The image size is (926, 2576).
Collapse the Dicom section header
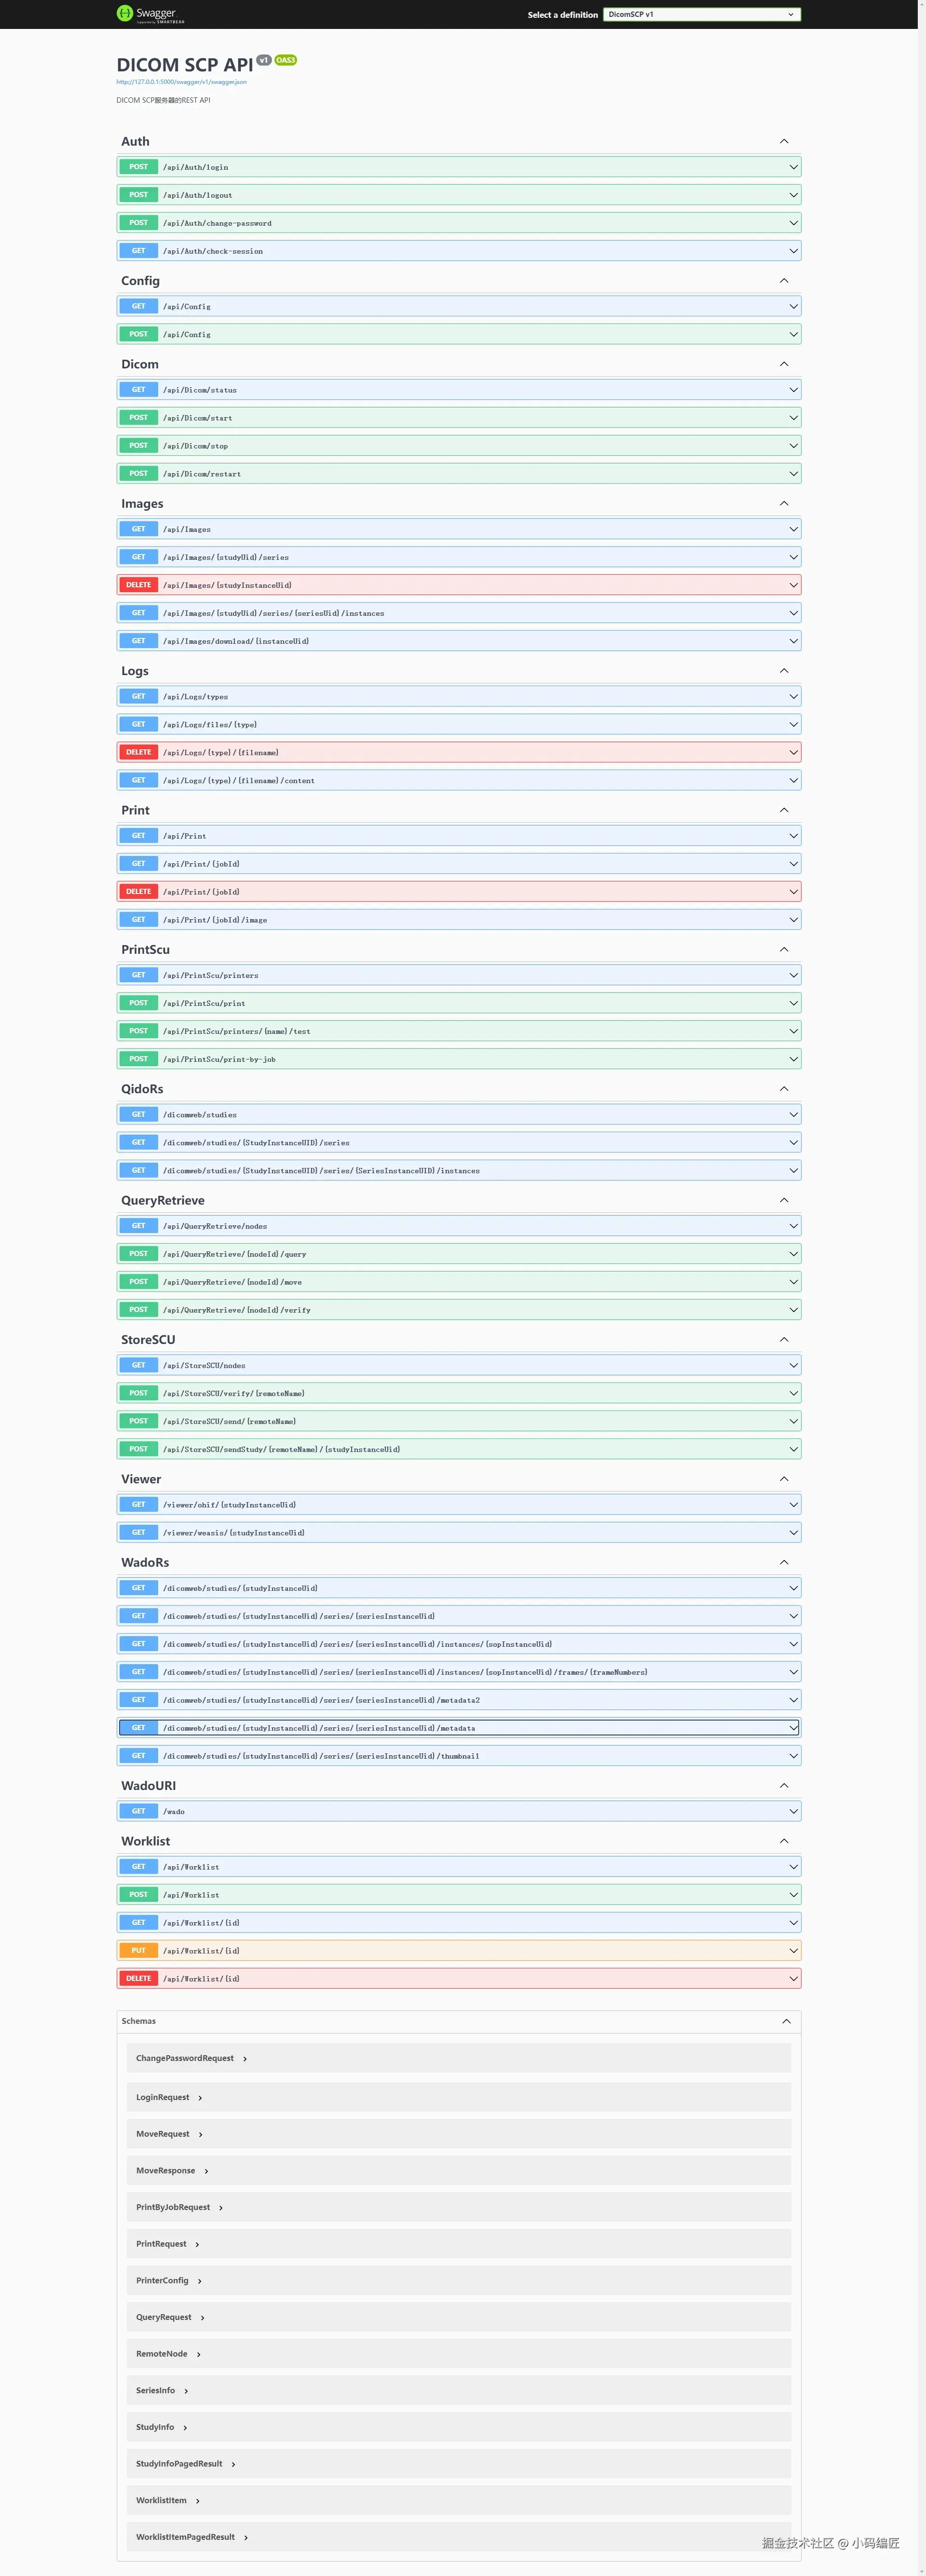[x=140, y=364]
